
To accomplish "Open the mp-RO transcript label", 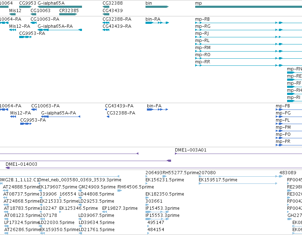I will pyautogui.click(x=203, y=55).
